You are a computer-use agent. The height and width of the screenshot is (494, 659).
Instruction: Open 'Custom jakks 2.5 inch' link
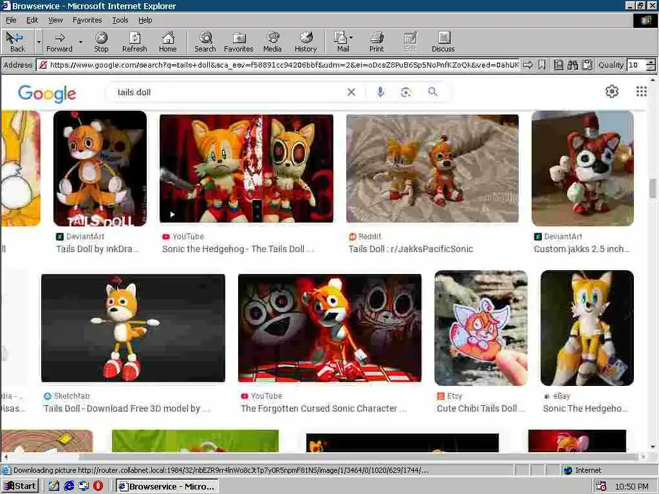[x=582, y=249]
